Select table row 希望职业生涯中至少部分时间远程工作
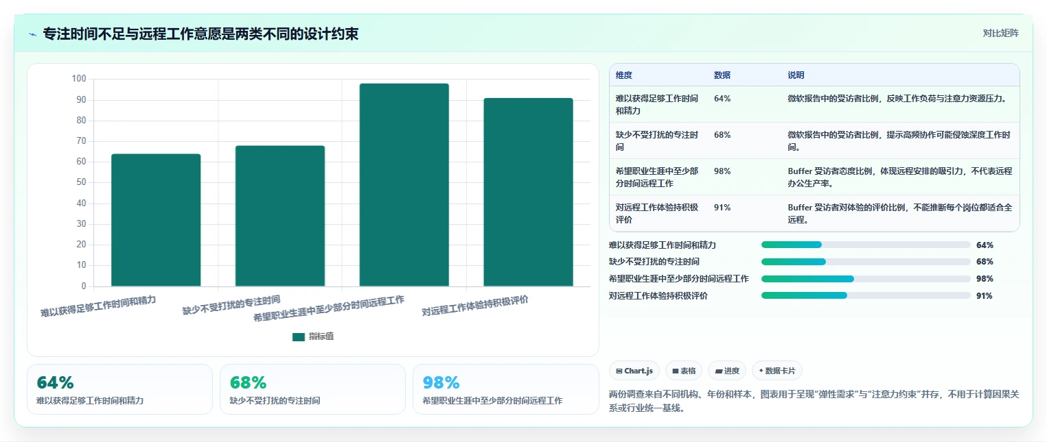Viewport: 1047px width, 442px height. coord(814,177)
